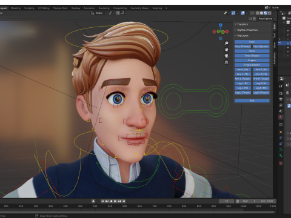
Task: Play the animation in reverse
Action: (111, 201)
